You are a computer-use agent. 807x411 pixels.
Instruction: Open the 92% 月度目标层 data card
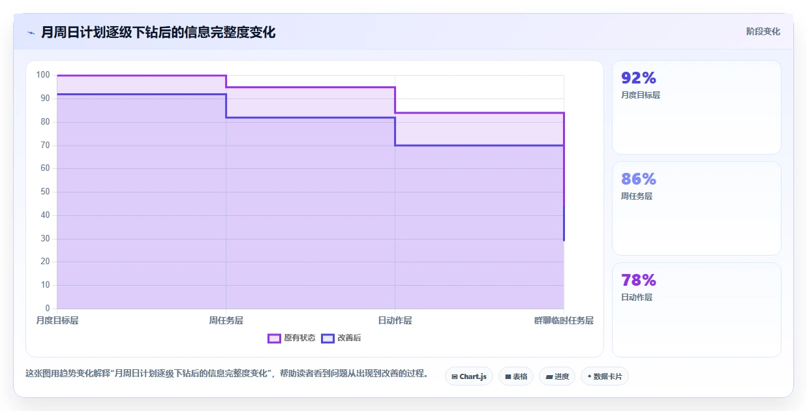tap(696, 108)
